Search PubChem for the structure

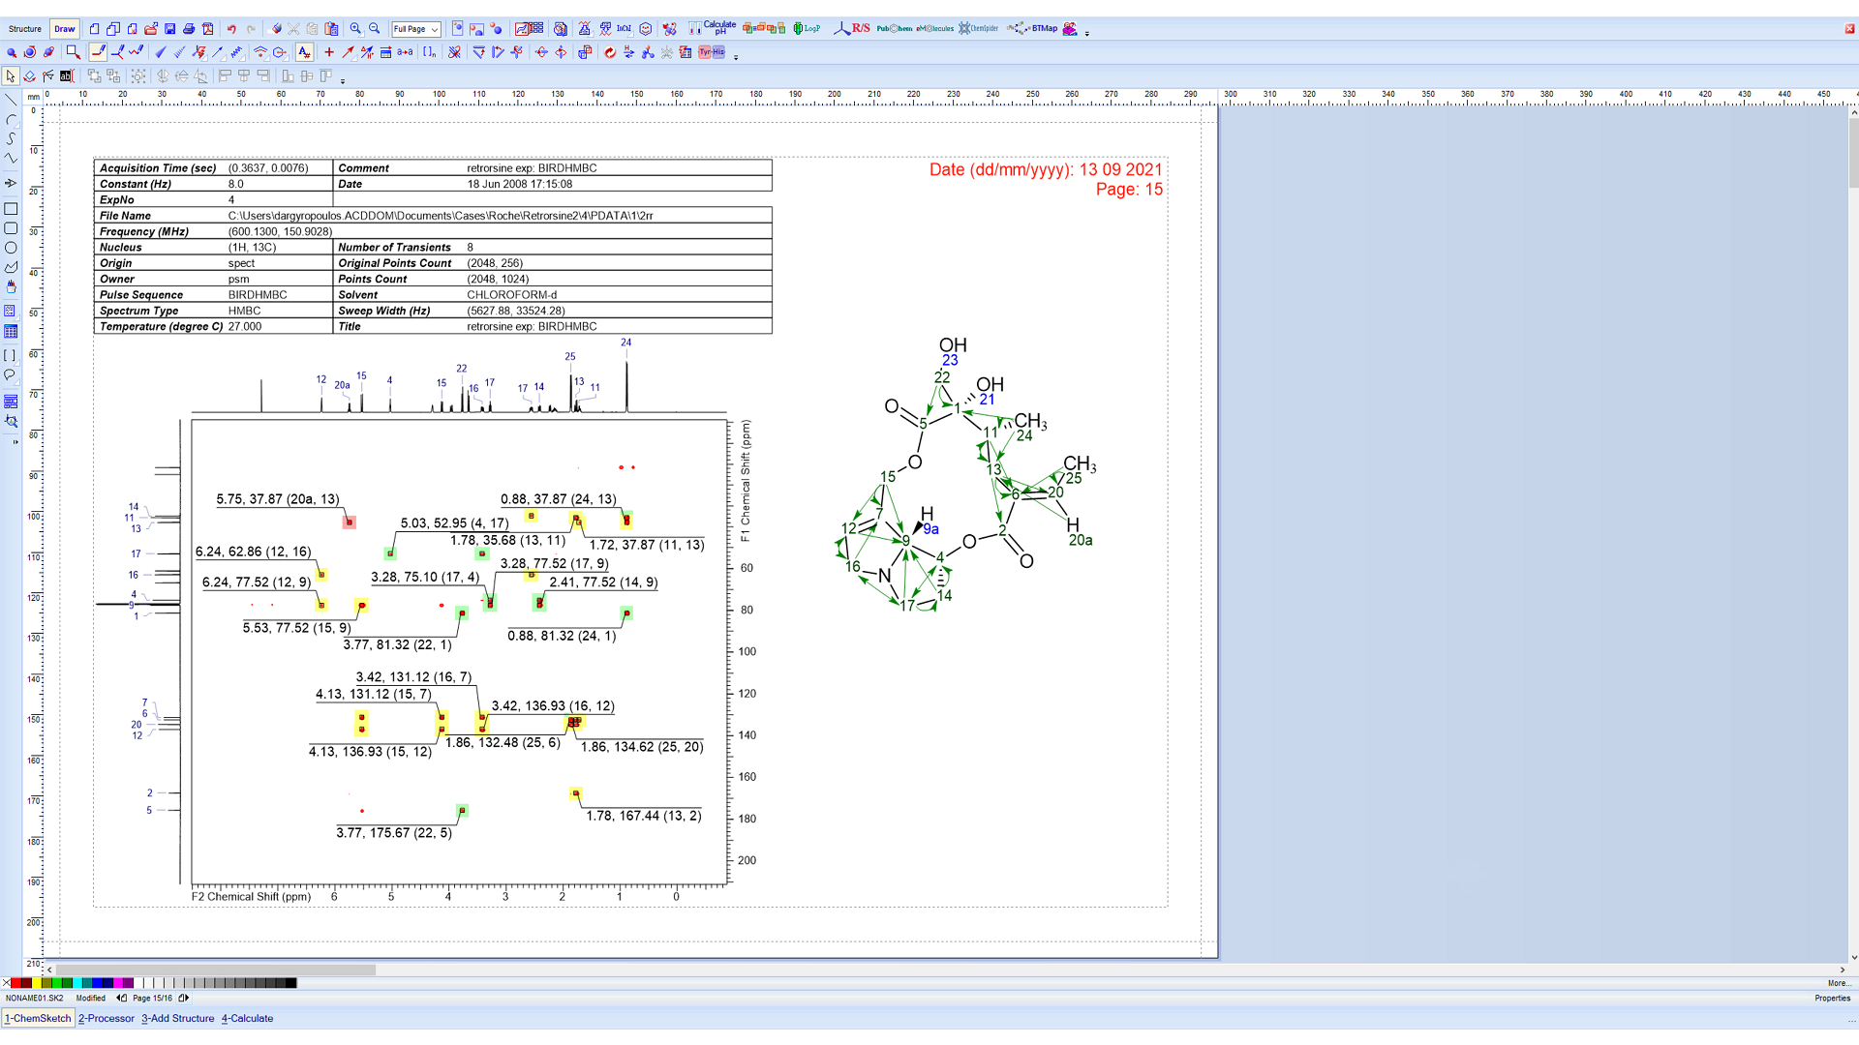pyautogui.click(x=893, y=29)
